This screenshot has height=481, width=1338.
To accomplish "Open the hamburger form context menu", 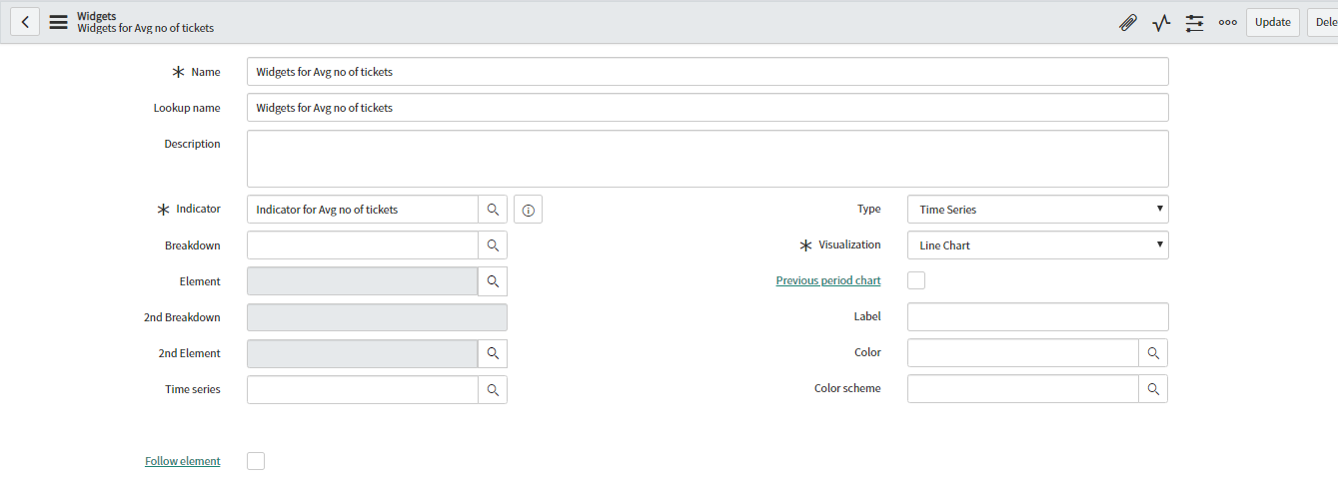I will point(59,22).
